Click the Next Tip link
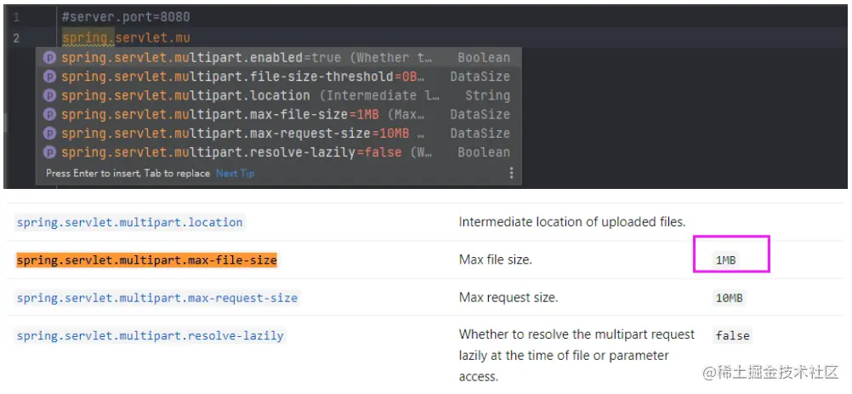Screen dimensions: 852x394 [235, 173]
